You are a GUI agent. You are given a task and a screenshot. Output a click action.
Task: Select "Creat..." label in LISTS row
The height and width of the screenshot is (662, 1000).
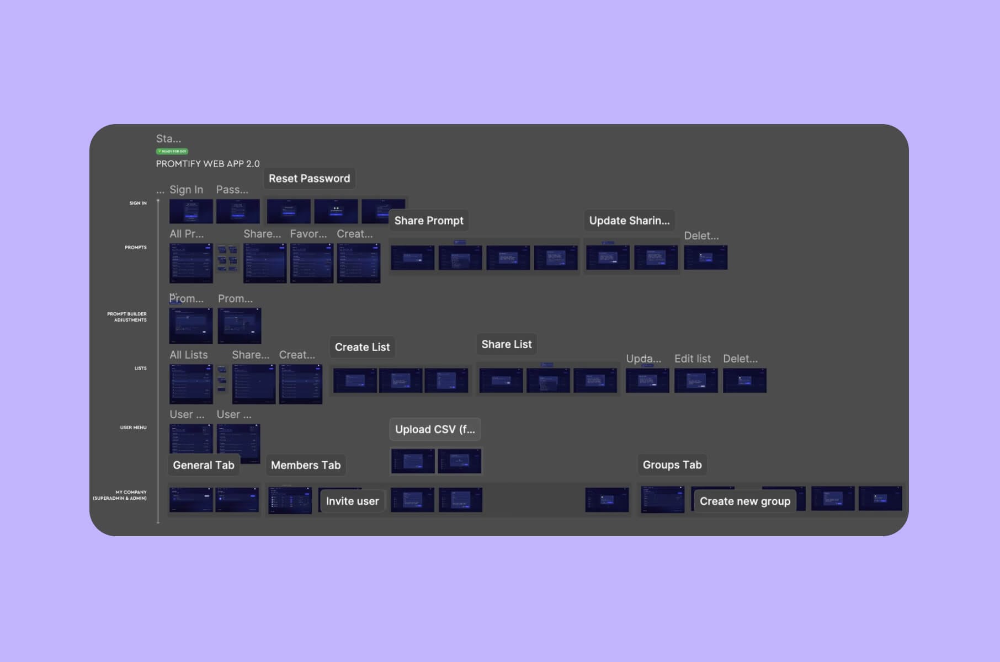pos(297,355)
